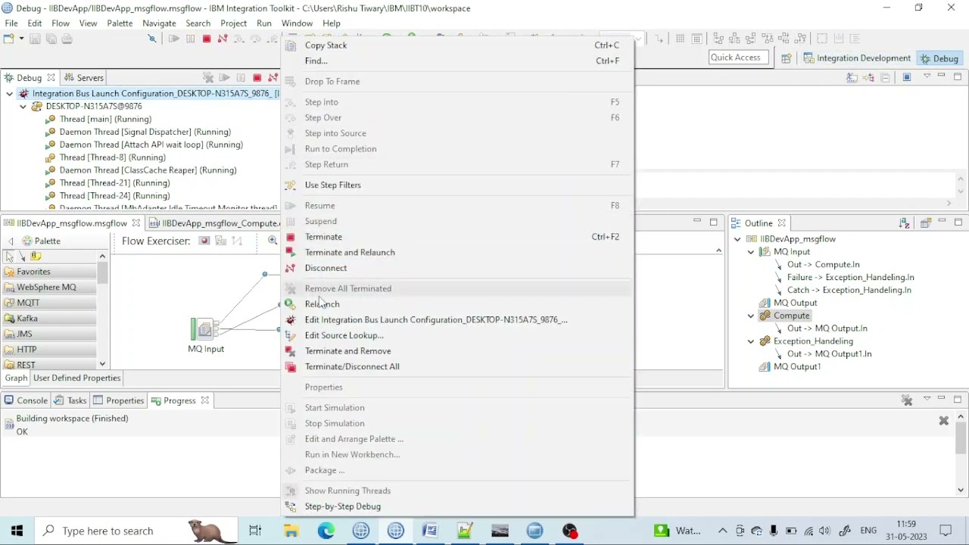This screenshot has width=969, height=545.
Task: Click the Resume icon in main toolbar
Action: 173,39
